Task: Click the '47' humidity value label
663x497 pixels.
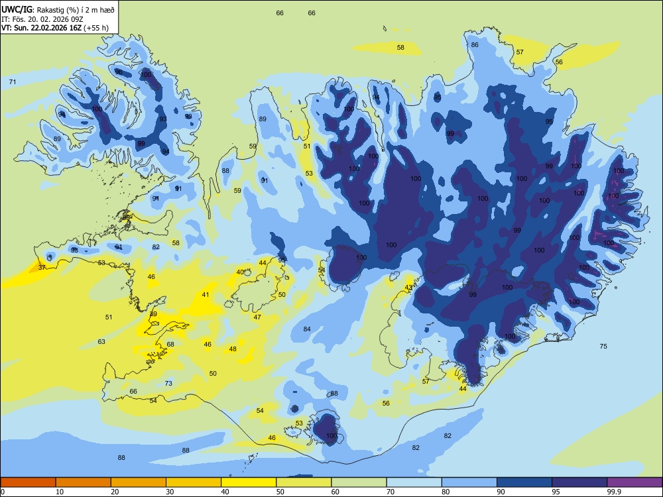Action: 257,317
